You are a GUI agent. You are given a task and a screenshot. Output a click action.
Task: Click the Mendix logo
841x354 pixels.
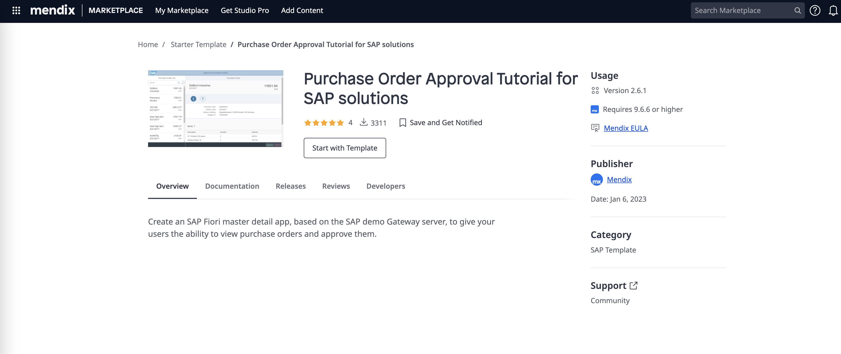tap(53, 10)
